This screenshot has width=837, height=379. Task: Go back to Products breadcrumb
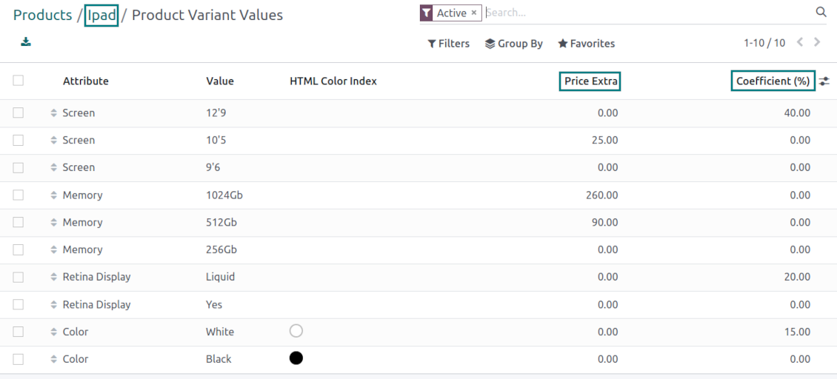tap(42, 16)
